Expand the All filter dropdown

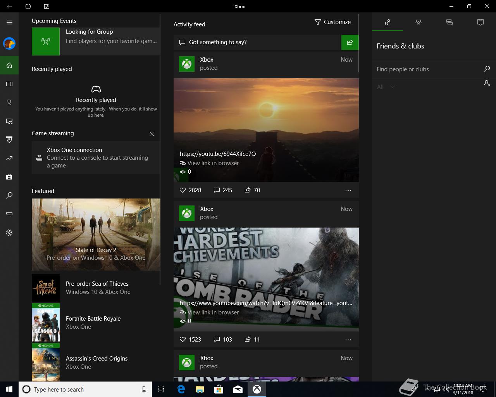pos(386,87)
